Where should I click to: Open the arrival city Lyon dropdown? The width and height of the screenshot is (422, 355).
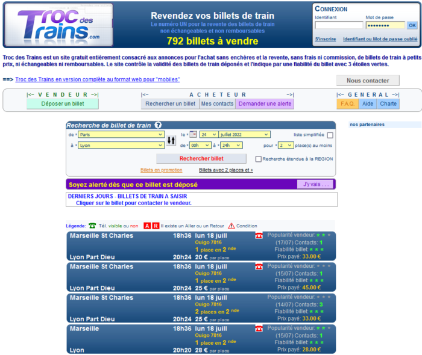click(121, 145)
